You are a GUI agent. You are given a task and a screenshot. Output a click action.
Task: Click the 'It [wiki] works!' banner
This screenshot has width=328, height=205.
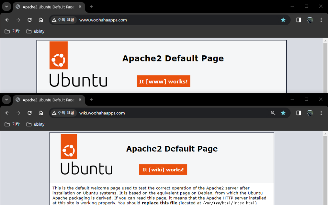tap(163, 170)
